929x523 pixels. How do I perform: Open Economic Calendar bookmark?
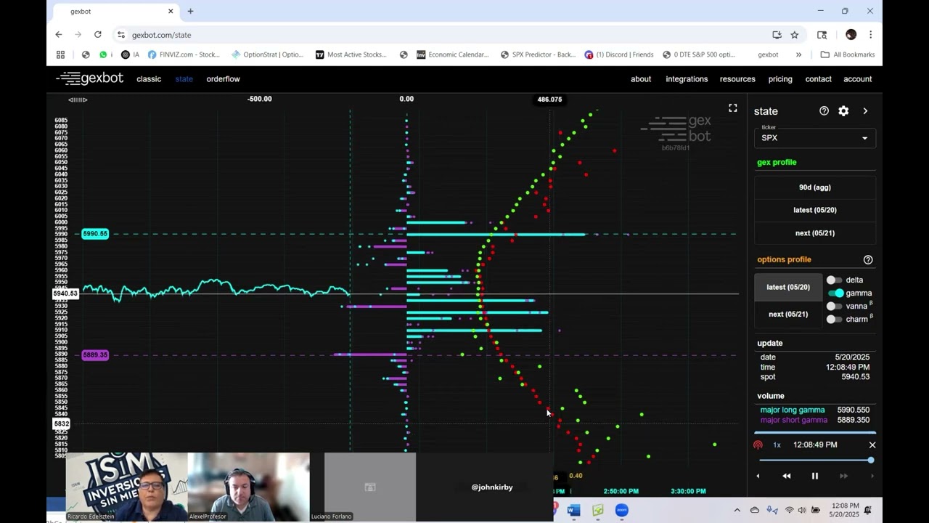(453, 54)
